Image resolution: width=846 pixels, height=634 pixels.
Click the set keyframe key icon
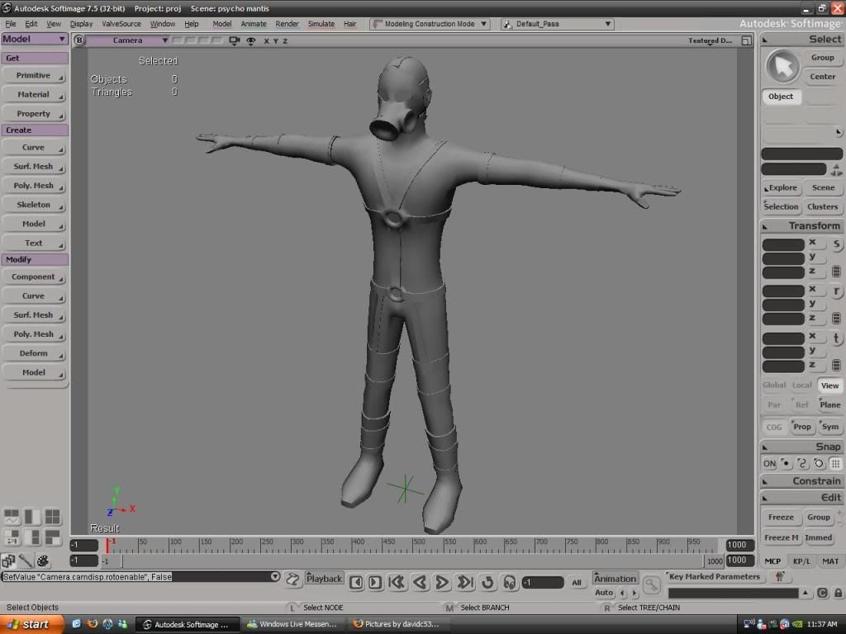coord(652,585)
